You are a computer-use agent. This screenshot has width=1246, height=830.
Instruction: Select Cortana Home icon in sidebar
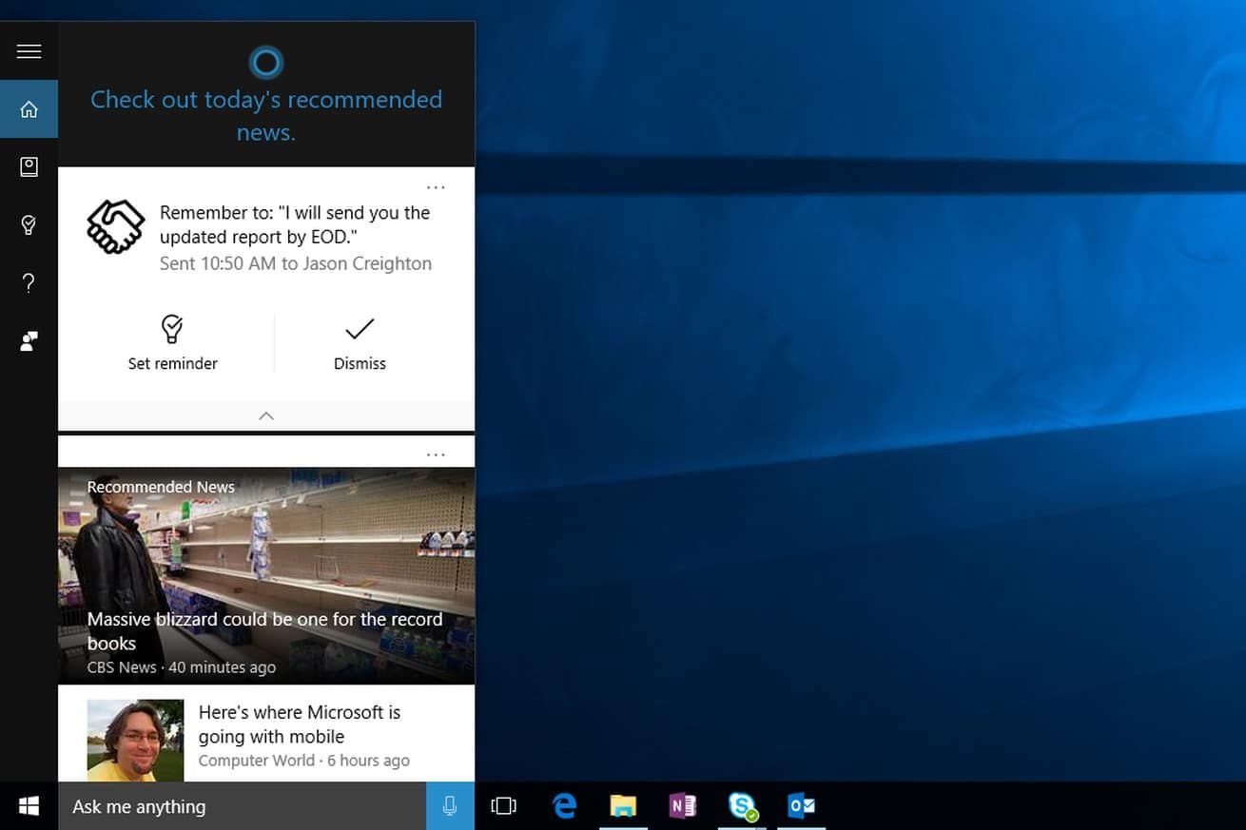(29, 109)
